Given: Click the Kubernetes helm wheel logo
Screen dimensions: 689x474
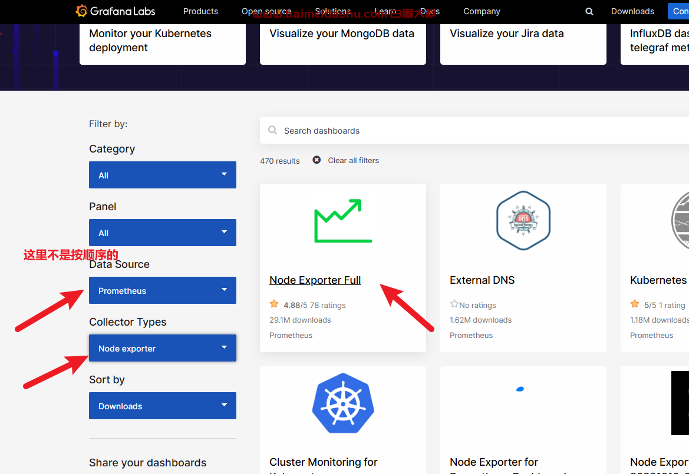Looking at the screenshot, I should pyautogui.click(x=343, y=404).
